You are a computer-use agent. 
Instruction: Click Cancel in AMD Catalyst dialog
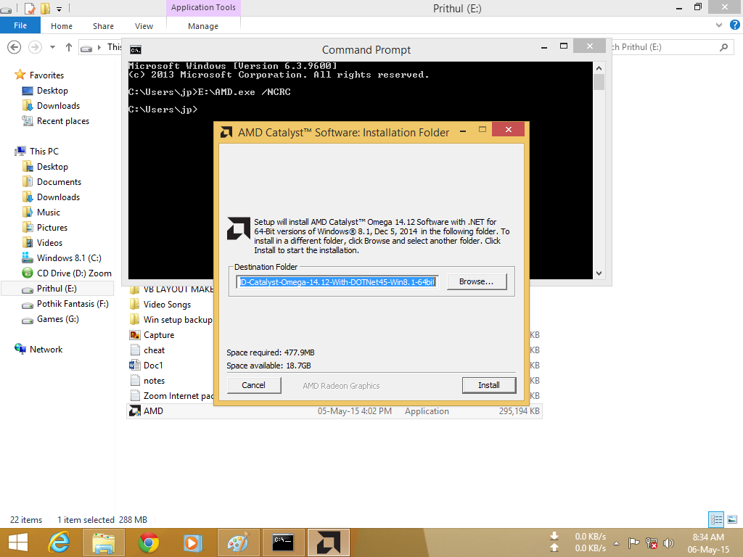point(253,385)
